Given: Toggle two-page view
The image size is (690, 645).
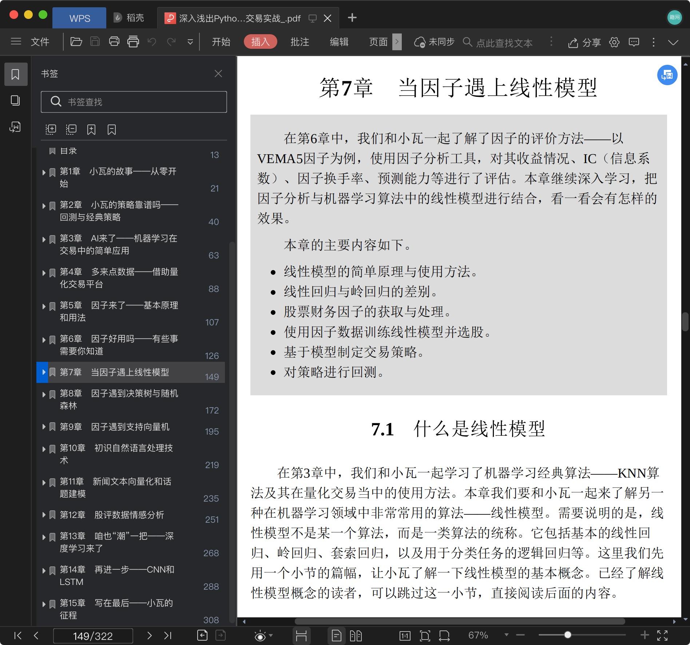Looking at the screenshot, I should [356, 636].
